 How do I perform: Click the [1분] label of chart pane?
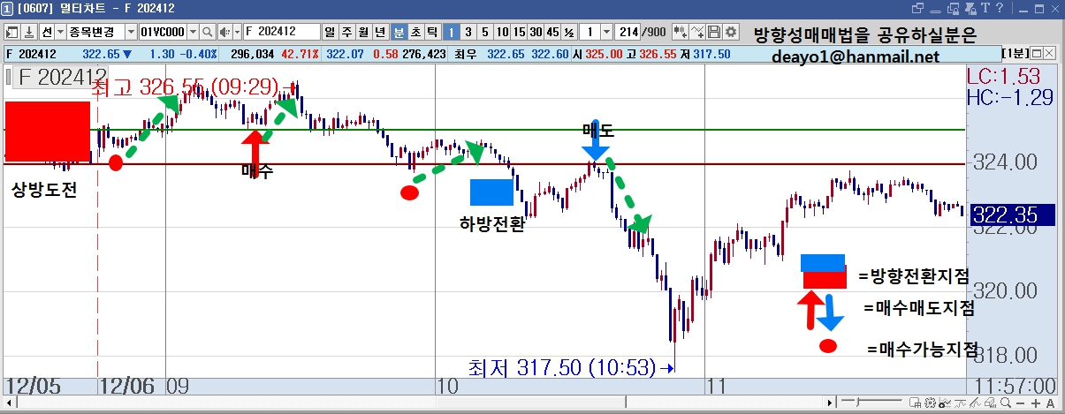pos(1015,53)
